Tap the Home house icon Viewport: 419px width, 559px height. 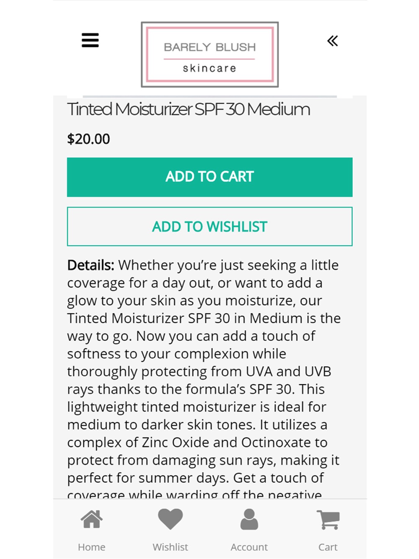point(92,520)
